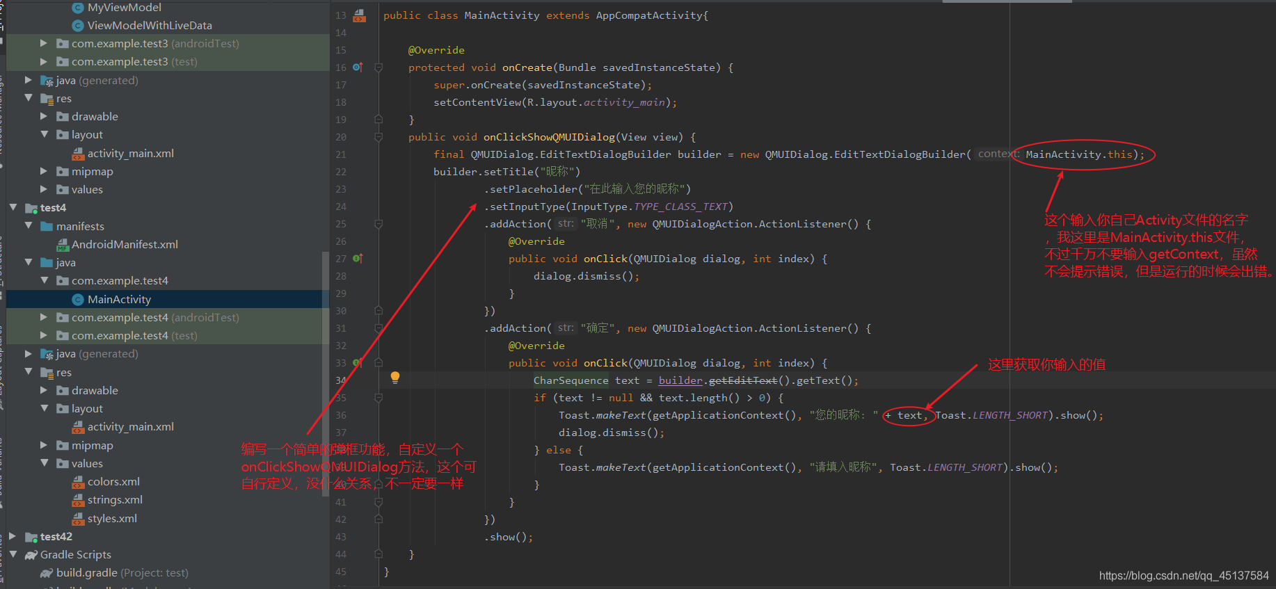Click the project tree vertical scrollbar

325,374
